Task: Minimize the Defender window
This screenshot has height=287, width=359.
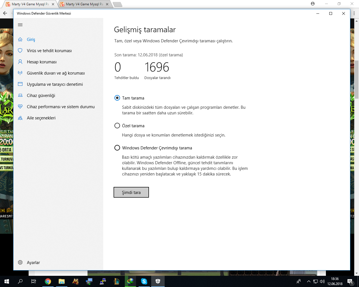Action: coord(318,13)
